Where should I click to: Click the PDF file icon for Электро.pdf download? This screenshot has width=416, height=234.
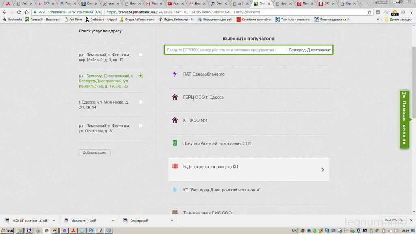125,220
